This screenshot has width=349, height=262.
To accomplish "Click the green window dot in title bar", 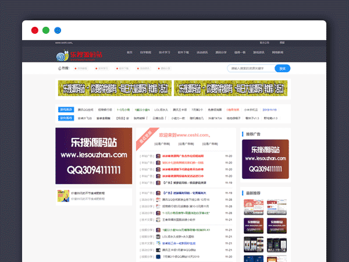I will [46, 30].
